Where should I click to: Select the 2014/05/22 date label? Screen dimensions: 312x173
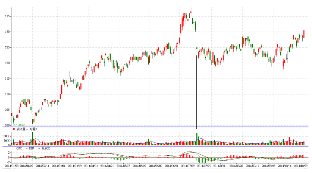[x=139, y=166]
